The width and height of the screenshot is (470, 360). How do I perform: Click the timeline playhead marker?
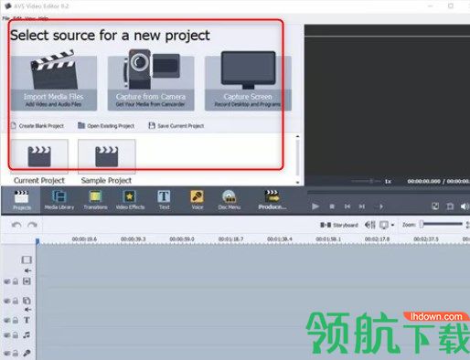tap(37, 242)
